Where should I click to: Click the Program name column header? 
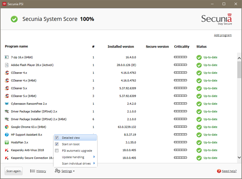[17, 46]
